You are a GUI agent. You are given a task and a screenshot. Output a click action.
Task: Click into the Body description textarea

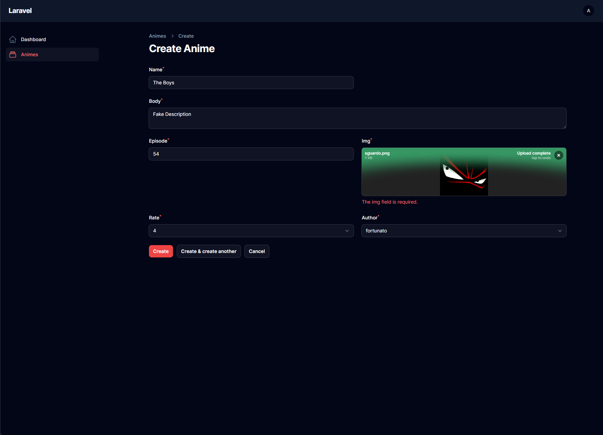click(357, 118)
